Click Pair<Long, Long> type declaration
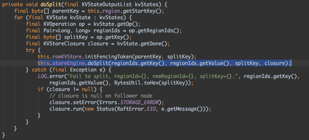The width and height of the screenshot is (309, 140). click(x=67, y=31)
